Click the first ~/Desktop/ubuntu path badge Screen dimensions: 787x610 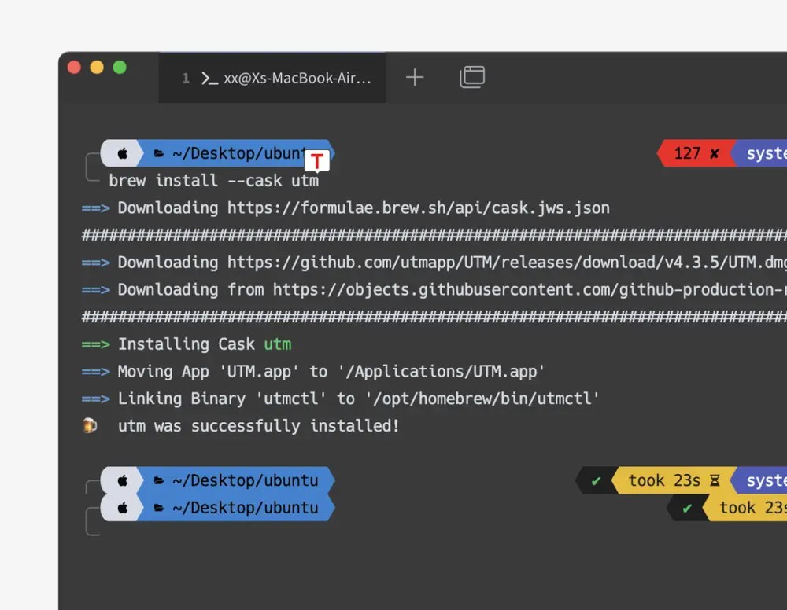coord(236,152)
